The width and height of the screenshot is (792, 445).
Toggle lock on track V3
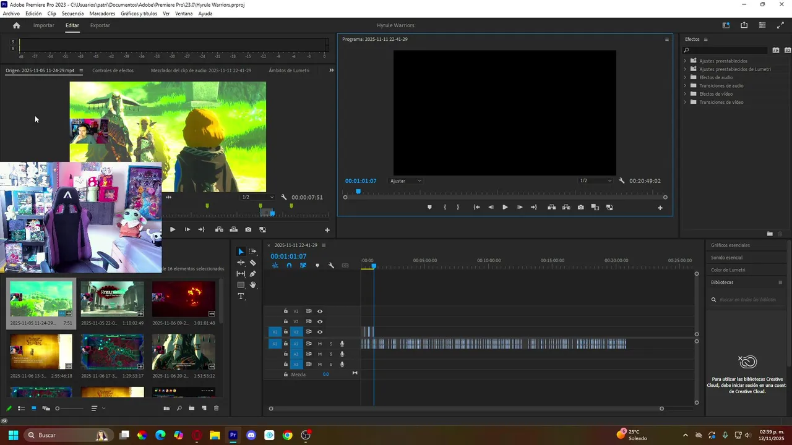pyautogui.click(x=285, y=311)
